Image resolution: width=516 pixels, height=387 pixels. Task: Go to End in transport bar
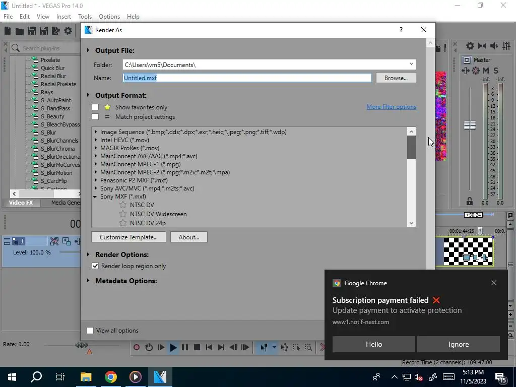point(221,347)
